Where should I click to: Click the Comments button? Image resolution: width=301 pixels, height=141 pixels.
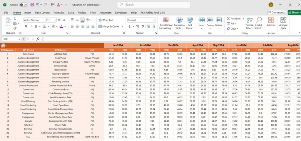click(277, 12)
